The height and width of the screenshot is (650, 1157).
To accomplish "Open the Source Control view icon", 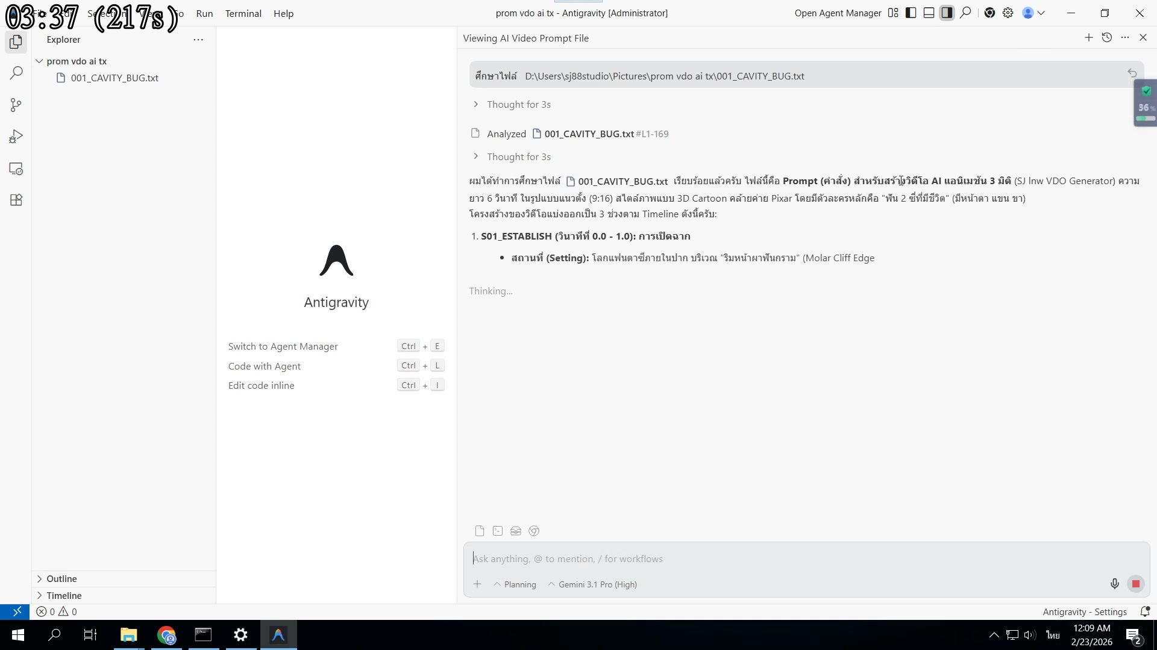I will tap(16, 105).
